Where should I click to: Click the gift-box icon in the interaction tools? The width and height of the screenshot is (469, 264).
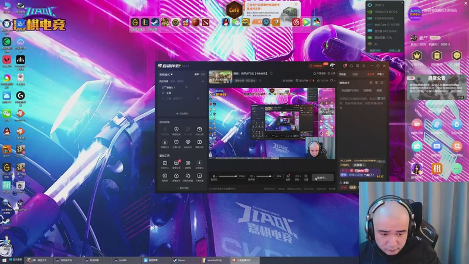pos(199,129)
